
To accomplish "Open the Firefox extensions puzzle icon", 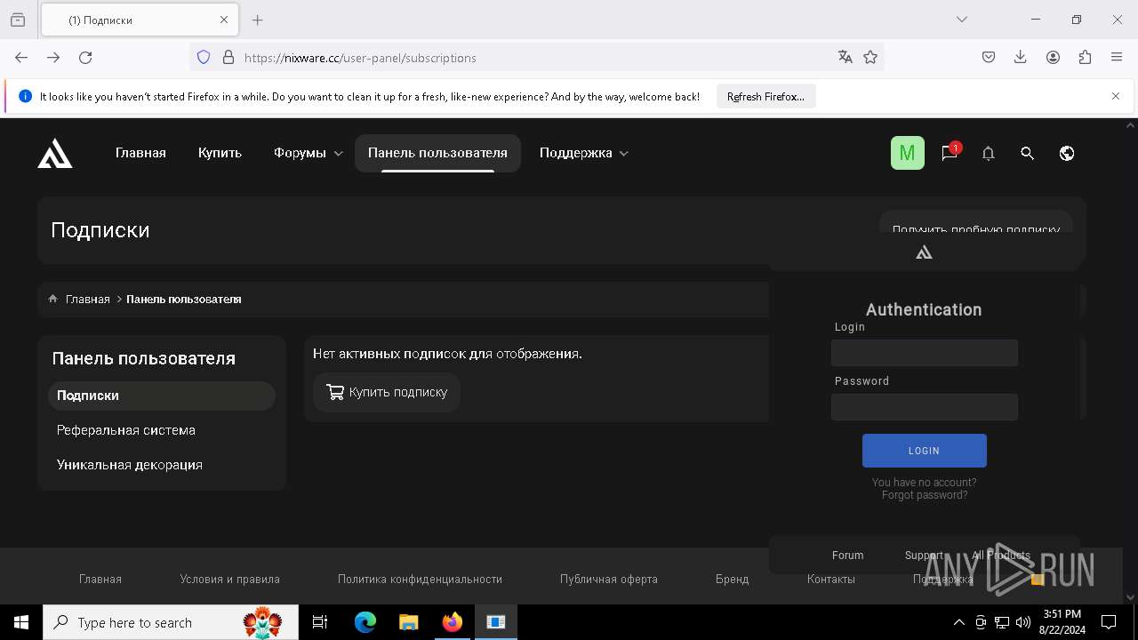I will coord(1085,57).
